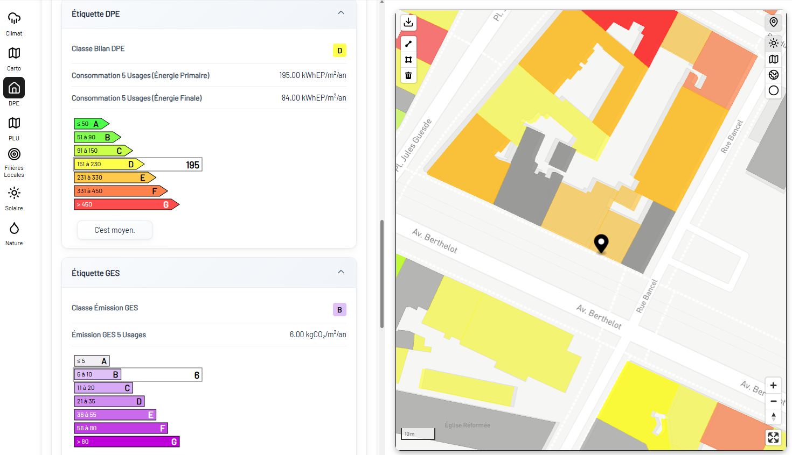
Task: Click the 'Église Réformée' map label
Action: (467, 425)
